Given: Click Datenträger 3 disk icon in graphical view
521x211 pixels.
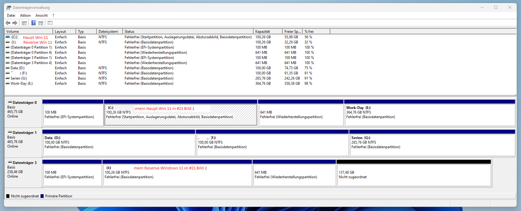Looking at the screenshot, I should 10,162.
